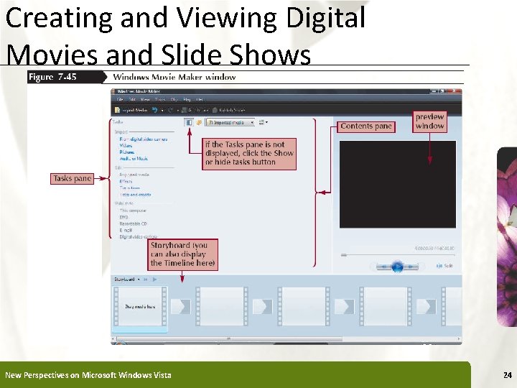Select the third empty storyboard cell

(x=303, y=307)
